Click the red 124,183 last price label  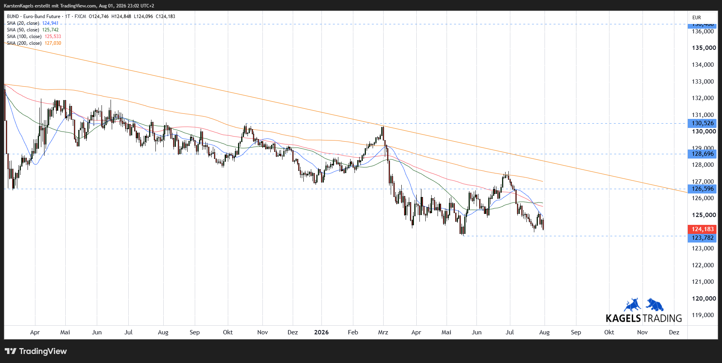point(702,229)
